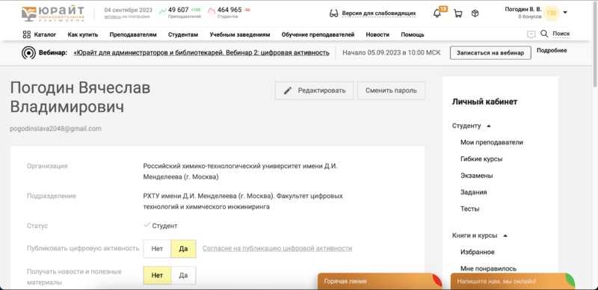Click the webinar broadcast icon
Viewport: 598px width, 290px height.
point(28,52)
